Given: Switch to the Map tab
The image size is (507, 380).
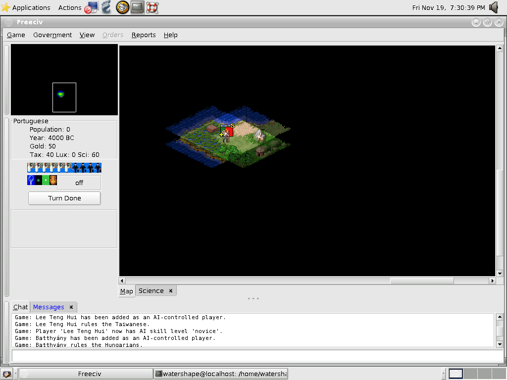Looking at the screenshot, I should pyautogui.click(x=126, y=291).
